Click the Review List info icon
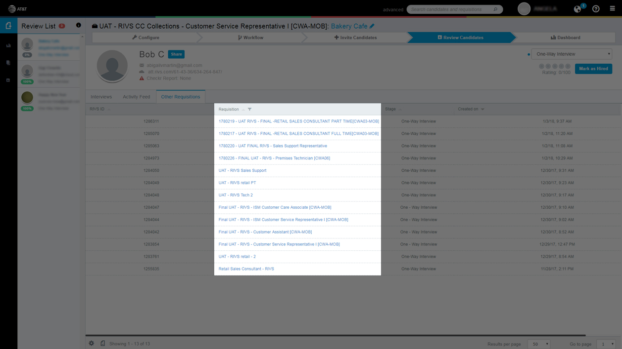The height and width of the screenshot is (349, 622). [x=78, y=26]
